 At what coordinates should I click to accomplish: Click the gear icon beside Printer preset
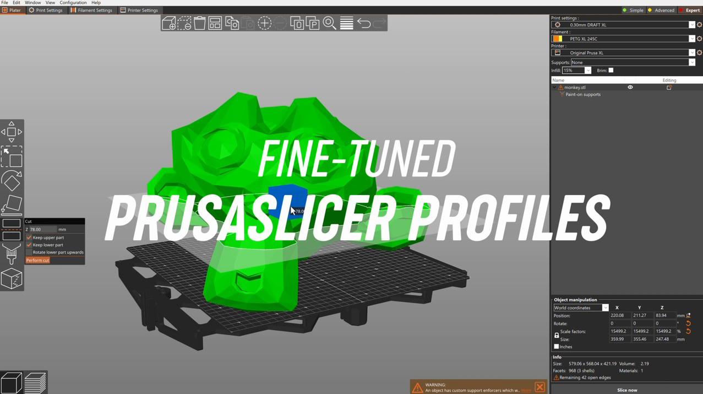point(699,53)
